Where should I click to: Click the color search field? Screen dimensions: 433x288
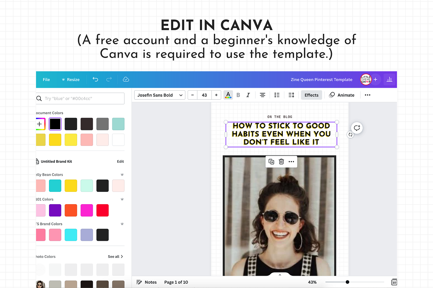tap(80, 98)
